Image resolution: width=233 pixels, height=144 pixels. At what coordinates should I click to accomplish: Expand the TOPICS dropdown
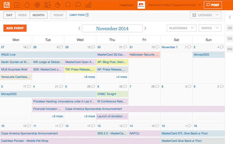click(210, 28)
